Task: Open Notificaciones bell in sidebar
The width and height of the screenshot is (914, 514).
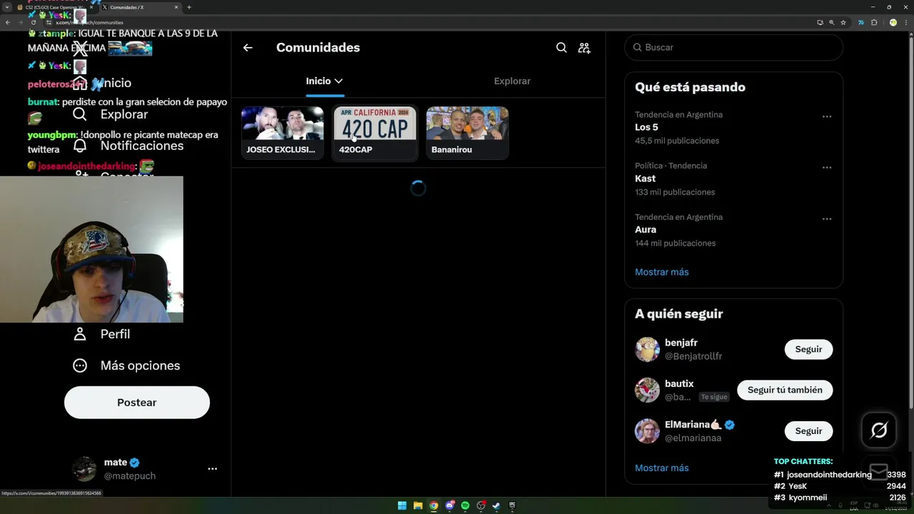Action: [80, 146]
